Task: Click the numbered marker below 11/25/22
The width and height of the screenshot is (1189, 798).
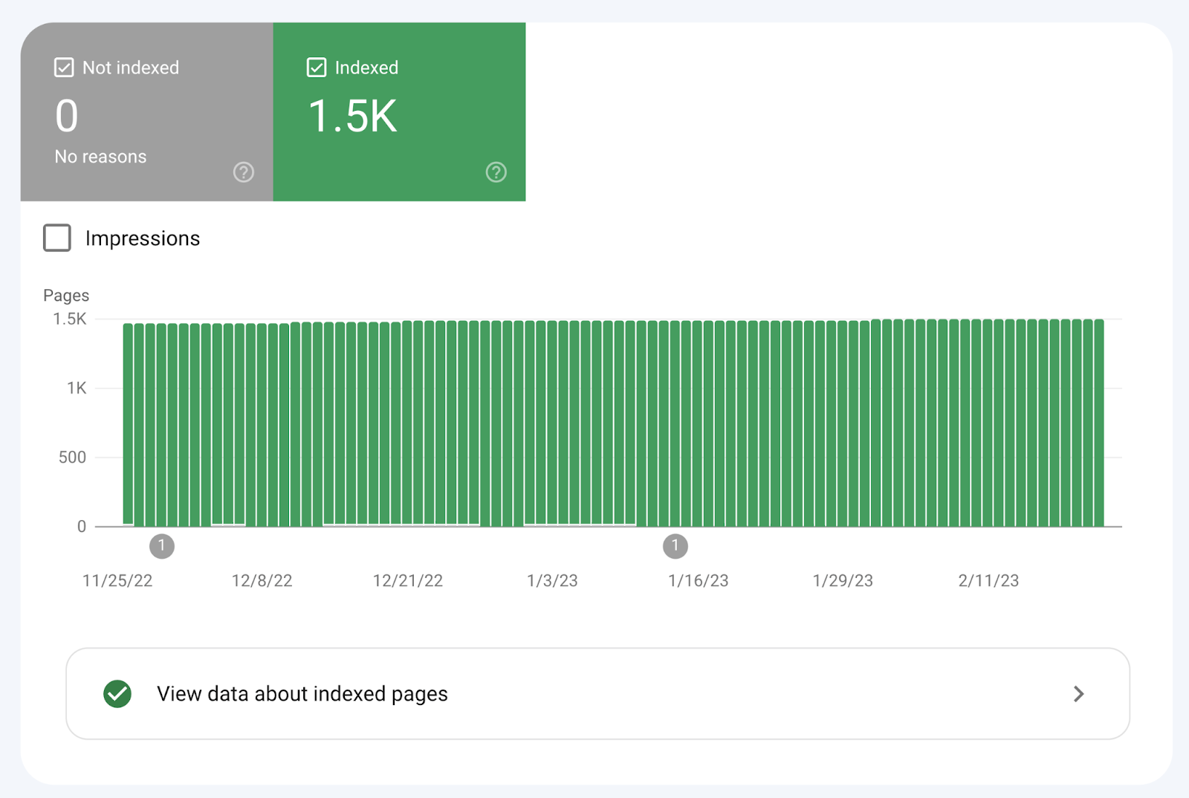Action: (161, 546)
